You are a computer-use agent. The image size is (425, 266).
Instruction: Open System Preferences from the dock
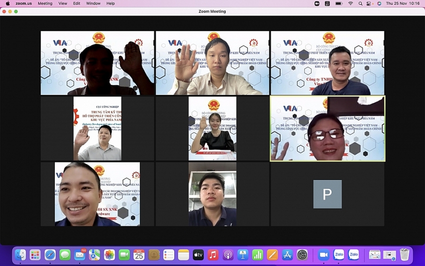click(302, 255)
